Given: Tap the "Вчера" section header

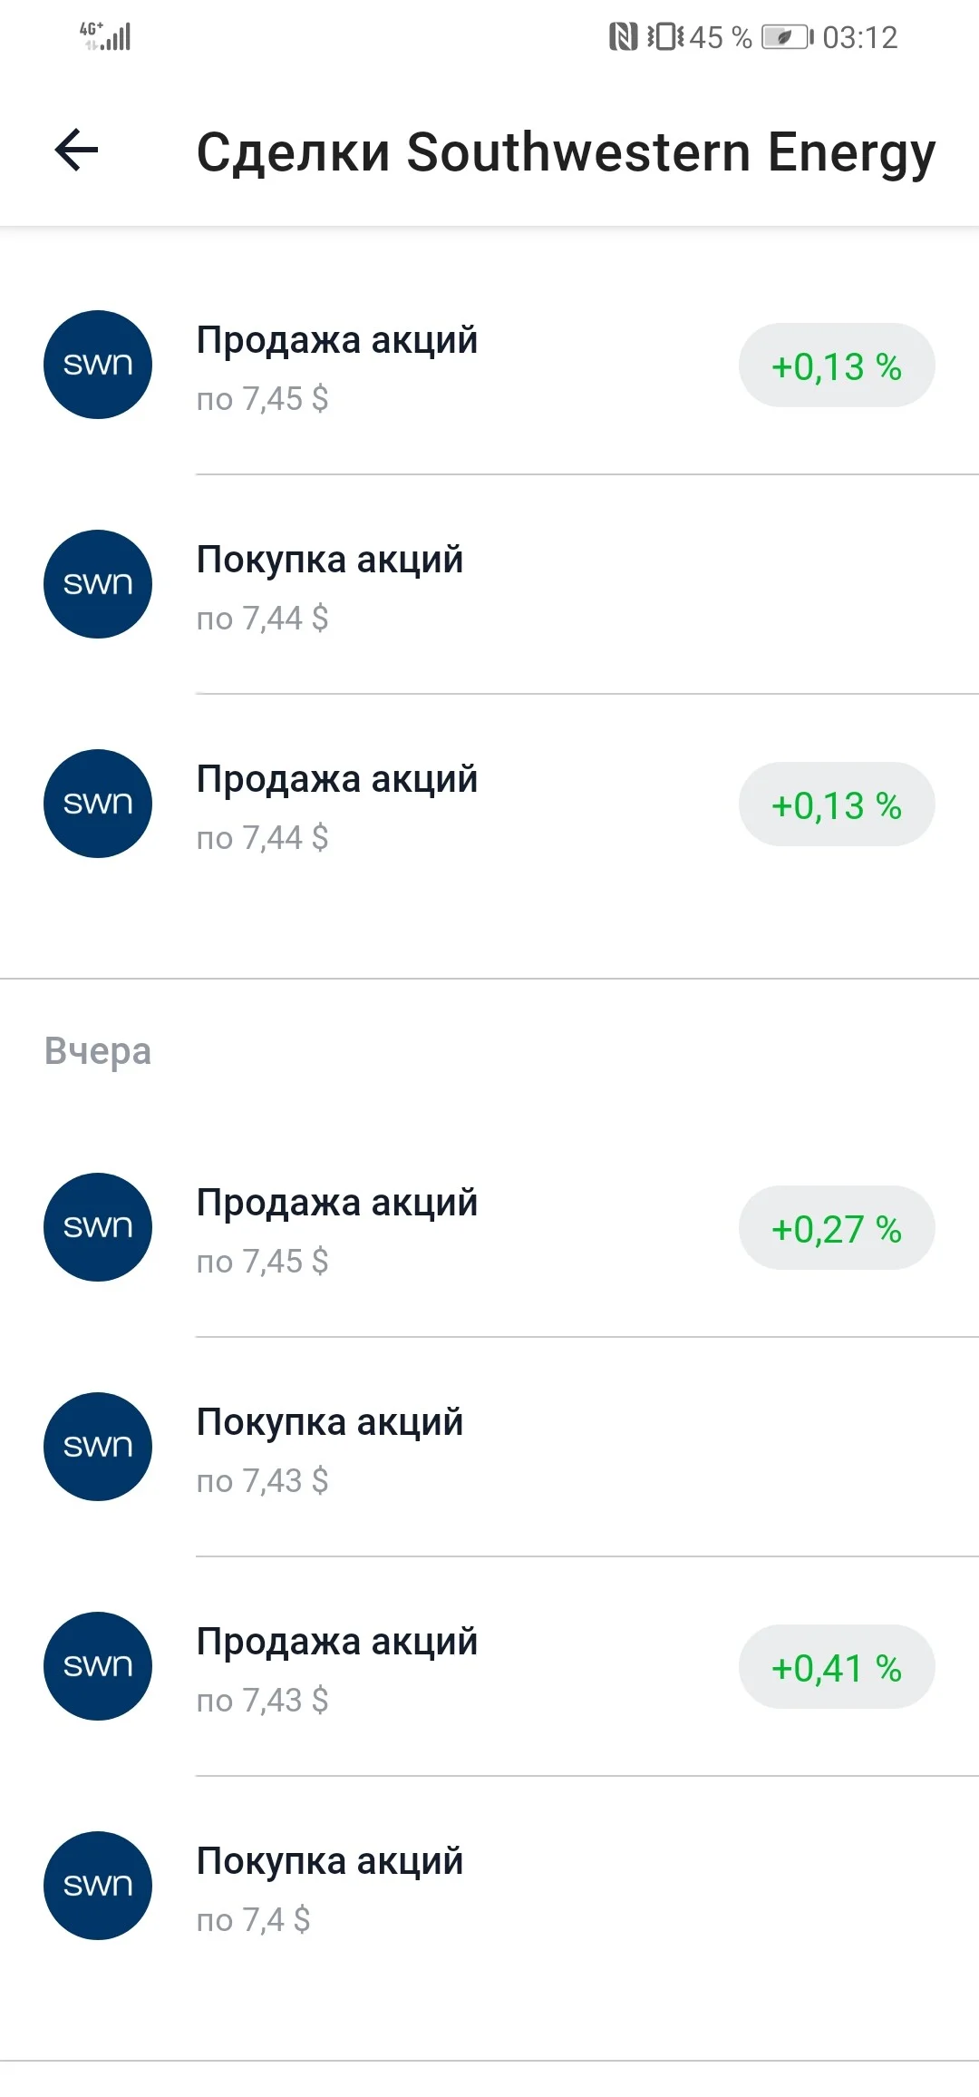Looking at the screenshot, I should click(98, 1051).
